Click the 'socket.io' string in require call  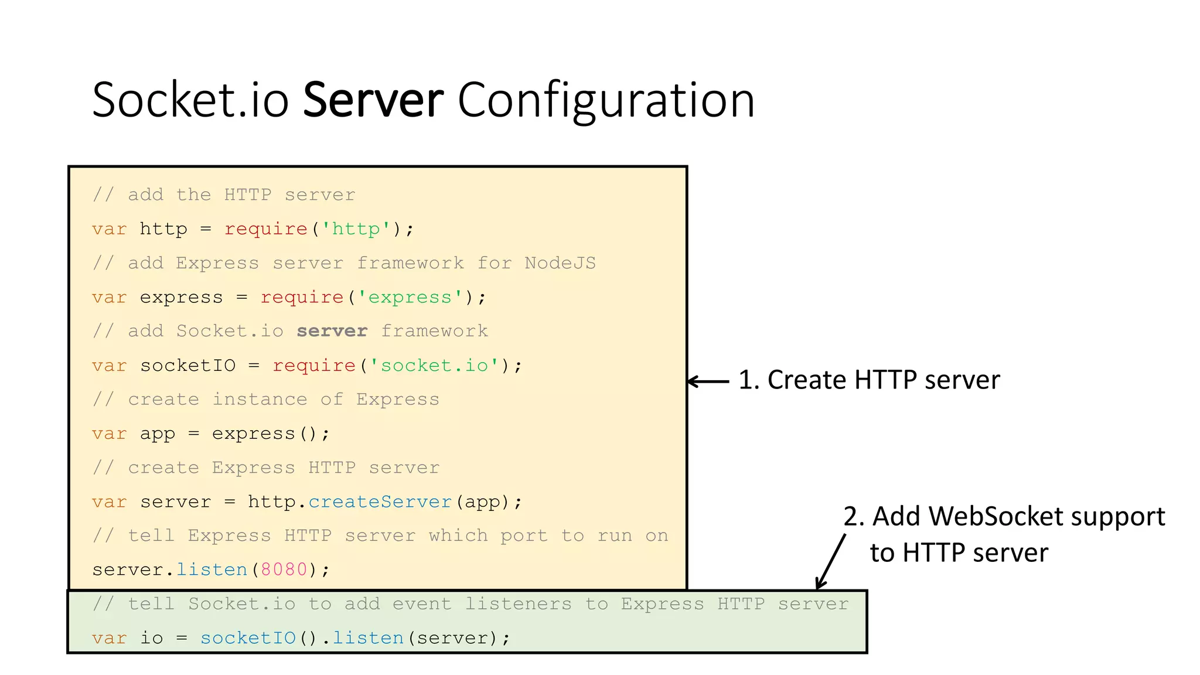click(434, 366)
